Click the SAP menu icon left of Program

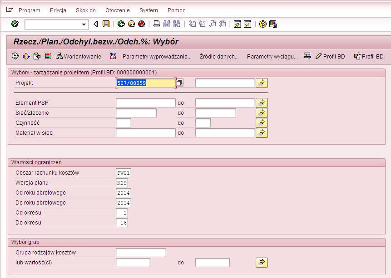[x=10, y=10]
